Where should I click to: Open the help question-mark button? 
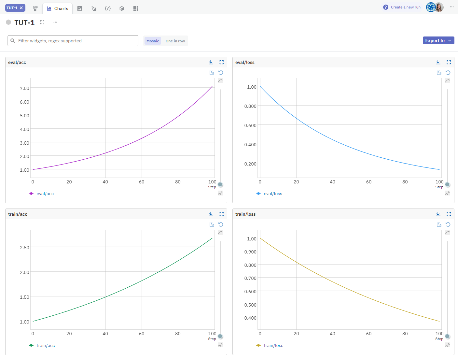[x=385, y=7]
